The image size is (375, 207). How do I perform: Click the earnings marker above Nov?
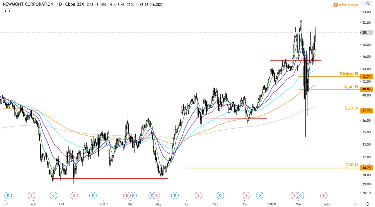(246, 195)
